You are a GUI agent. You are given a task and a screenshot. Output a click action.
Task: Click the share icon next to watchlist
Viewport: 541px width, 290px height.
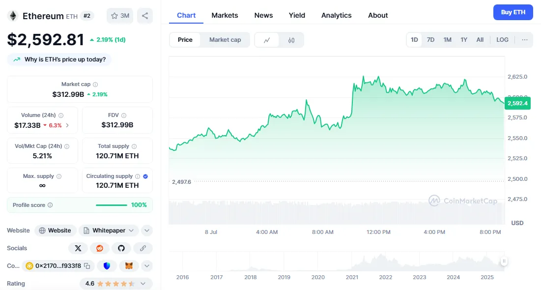145,16
